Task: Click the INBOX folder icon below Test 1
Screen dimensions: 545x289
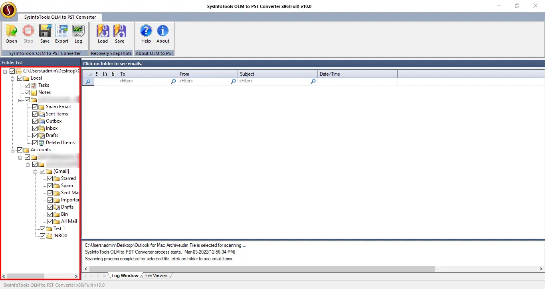Action: [x=49, y=236]
